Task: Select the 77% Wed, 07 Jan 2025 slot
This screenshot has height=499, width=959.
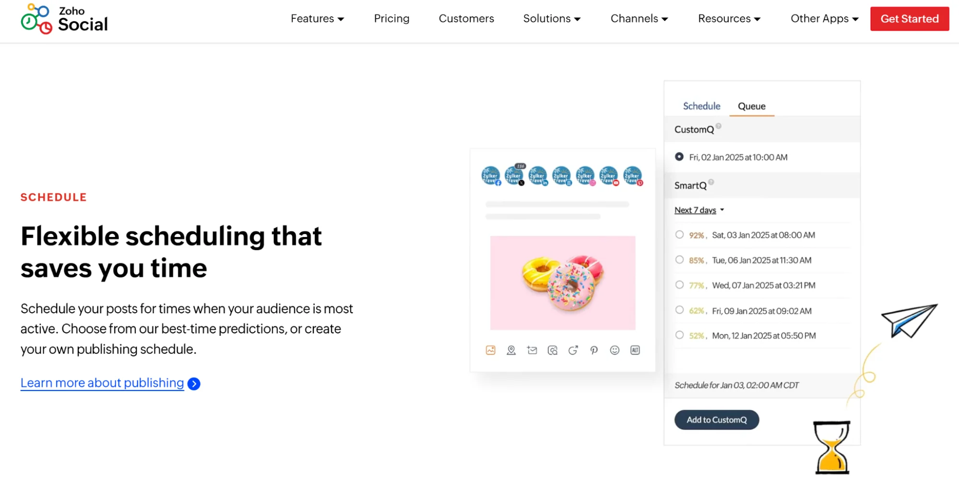Action: [x=679, y=285]
